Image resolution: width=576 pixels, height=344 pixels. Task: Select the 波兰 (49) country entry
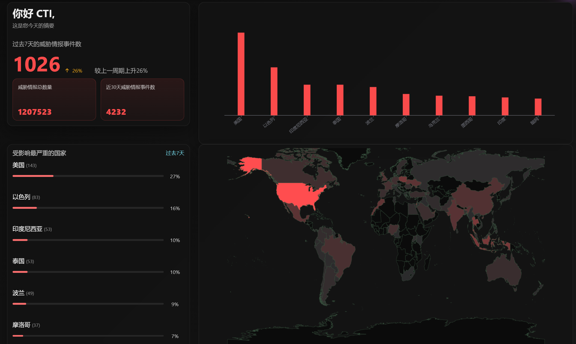click(23, 293)
